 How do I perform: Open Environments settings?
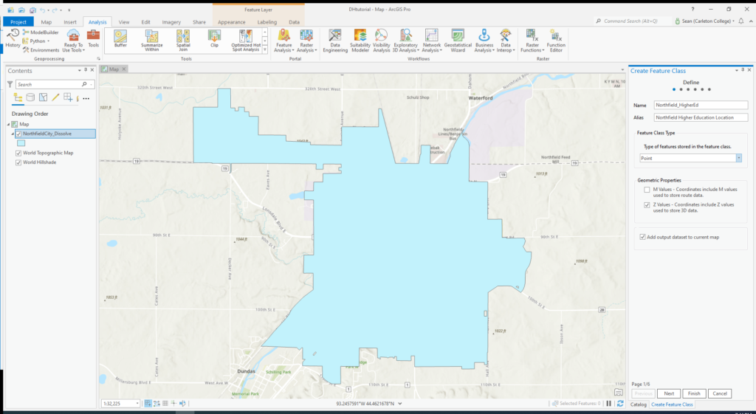41,50
